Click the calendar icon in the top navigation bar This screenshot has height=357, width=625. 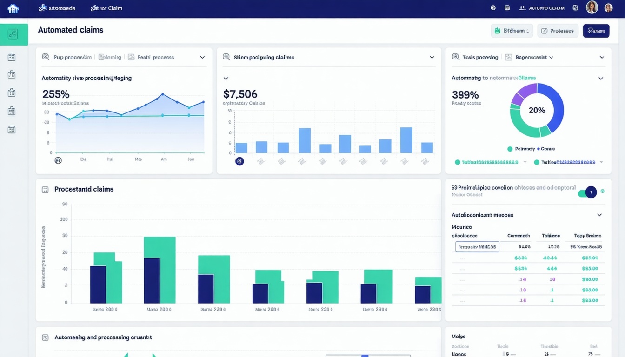click(x=507, y=7)
